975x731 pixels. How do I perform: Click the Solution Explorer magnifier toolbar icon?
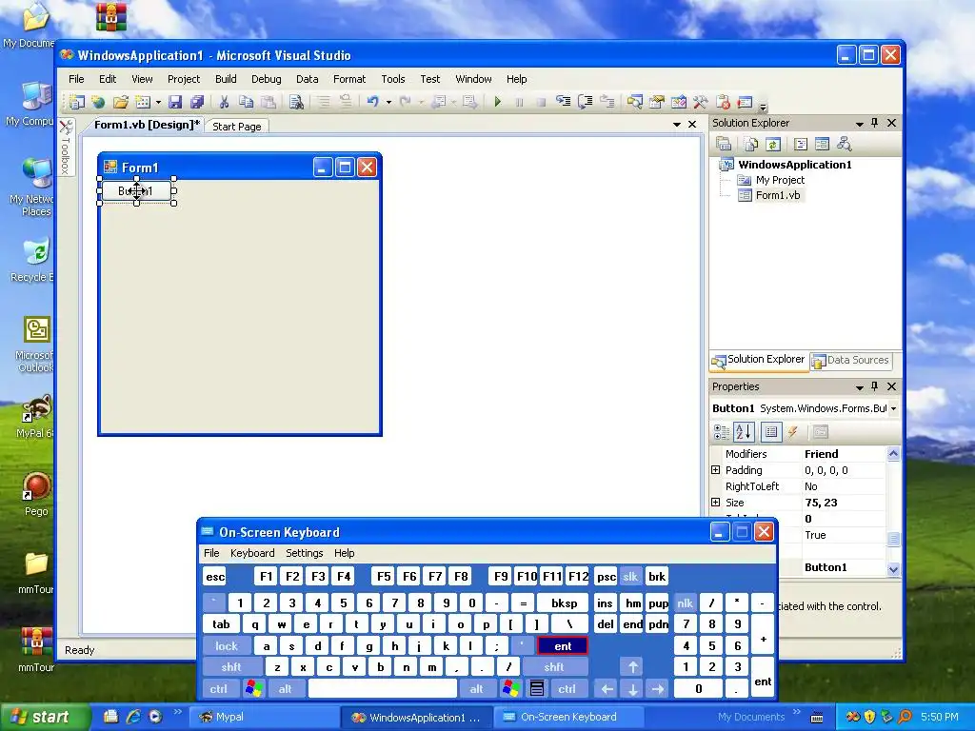click(635, 101)
